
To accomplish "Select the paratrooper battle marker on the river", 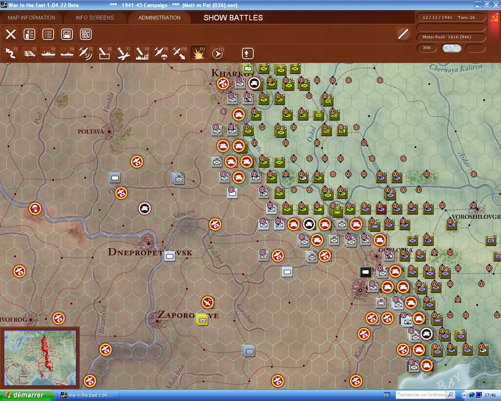I will coord(35,209).
